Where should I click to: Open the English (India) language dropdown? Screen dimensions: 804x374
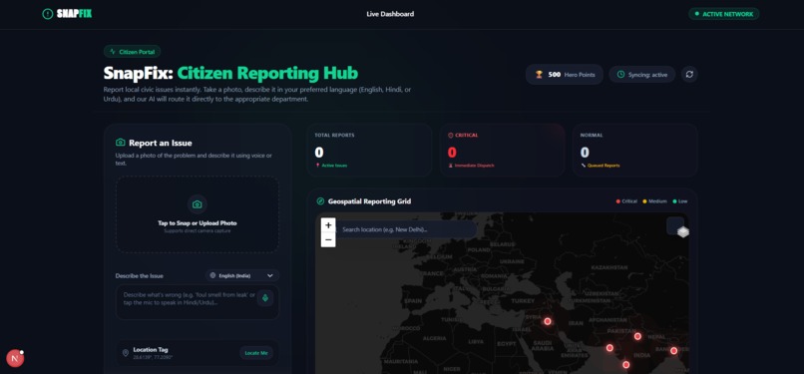pyautogui.click(x=242, y=275)
